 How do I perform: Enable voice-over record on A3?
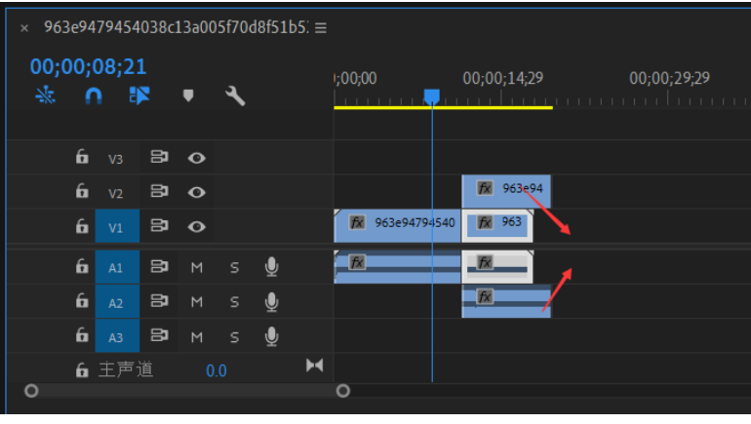[x=271, y=336]
